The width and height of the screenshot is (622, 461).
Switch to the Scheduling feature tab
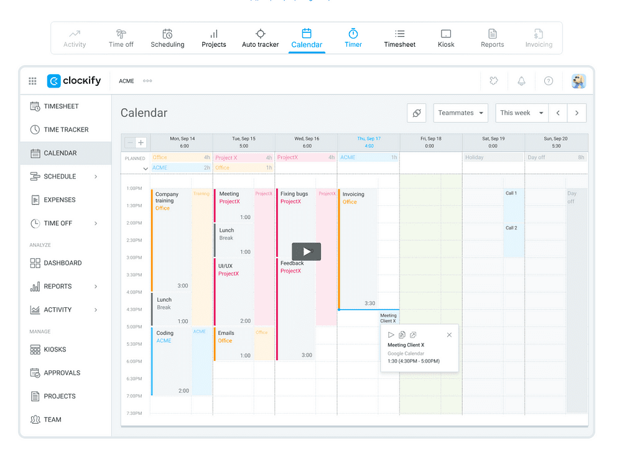[x=167, y=39]
